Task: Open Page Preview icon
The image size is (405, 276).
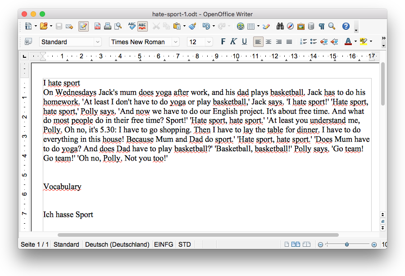Action: [x=118, y=26]
